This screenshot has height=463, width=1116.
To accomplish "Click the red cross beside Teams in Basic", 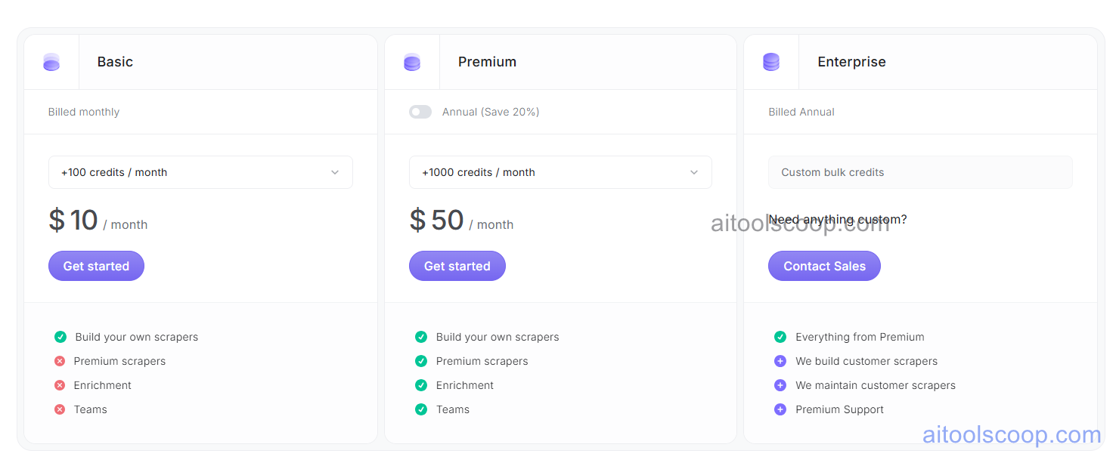I will 60,409.
